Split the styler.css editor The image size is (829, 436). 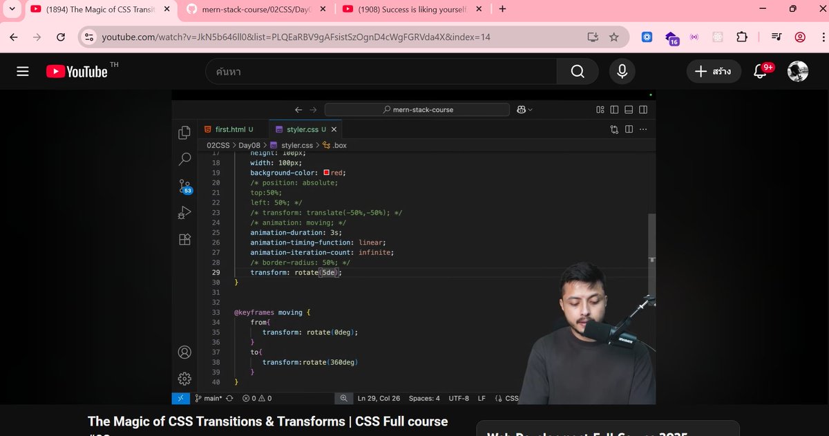pyautogui.click(x=629, y=129)
